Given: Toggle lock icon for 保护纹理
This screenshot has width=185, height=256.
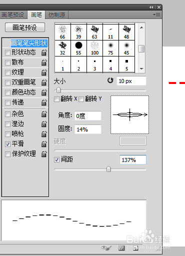Looking at the screenshot, I should pos(44,154).
